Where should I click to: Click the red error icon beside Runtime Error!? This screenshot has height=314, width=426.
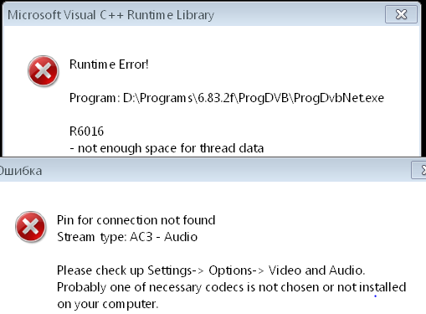pos(44,71)
